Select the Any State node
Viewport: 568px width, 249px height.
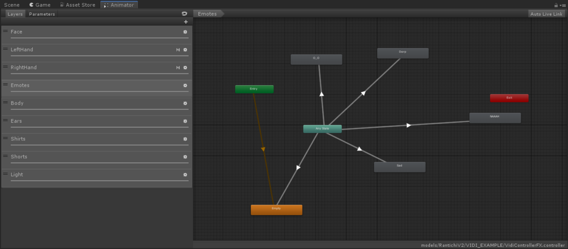pyautogui.click(x=322, y=129)
